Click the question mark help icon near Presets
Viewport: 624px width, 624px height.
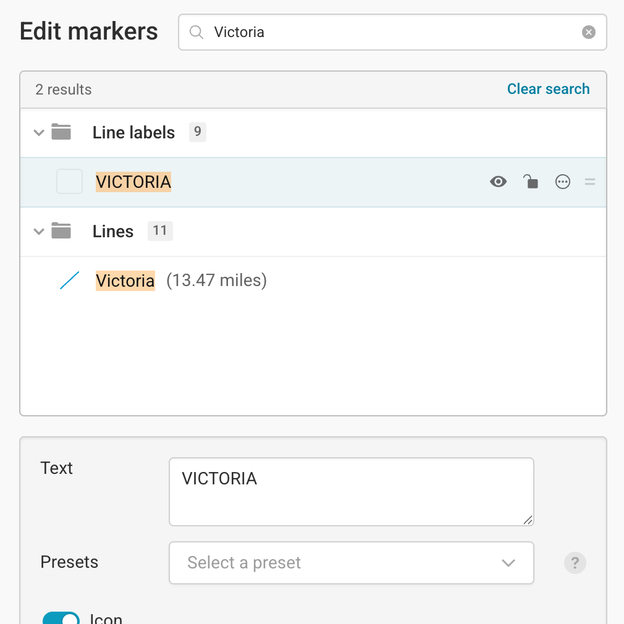575,563
